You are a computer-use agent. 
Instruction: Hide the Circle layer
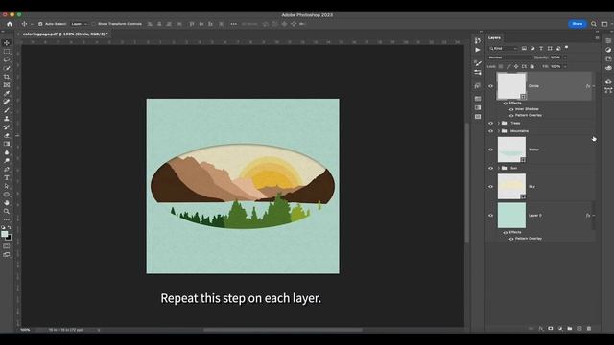click(490, 86)
